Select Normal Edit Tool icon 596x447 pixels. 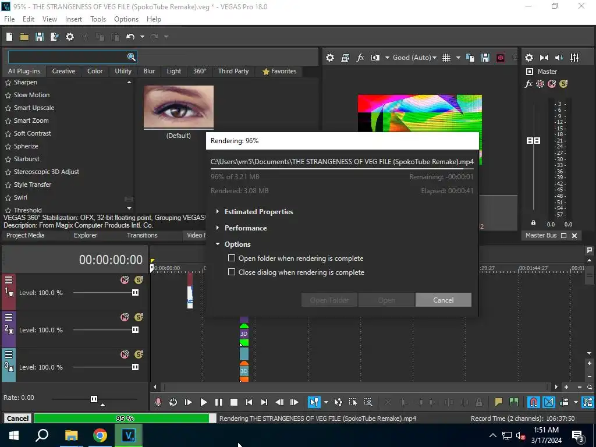coord(314,402)
